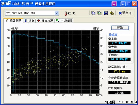Open the 信息 info tab

29,21
